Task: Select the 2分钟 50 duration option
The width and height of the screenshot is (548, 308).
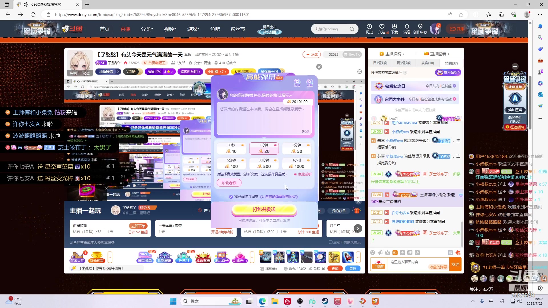Action: point(297,148)
